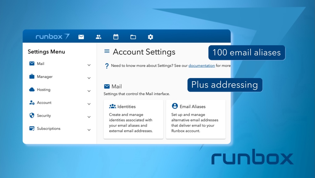Click the Account Settings page title
The image size is (315, 178).
(x=144, y=52)
